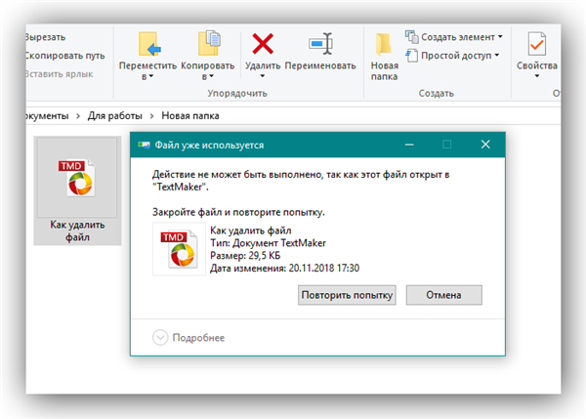Open the Для работы breadcrumb folder
Viewport: 586px width, 419px height.
point(114,116)
